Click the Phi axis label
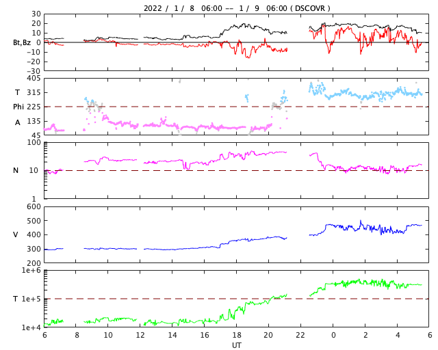This screenshot has width=438, height=350. 18,107
